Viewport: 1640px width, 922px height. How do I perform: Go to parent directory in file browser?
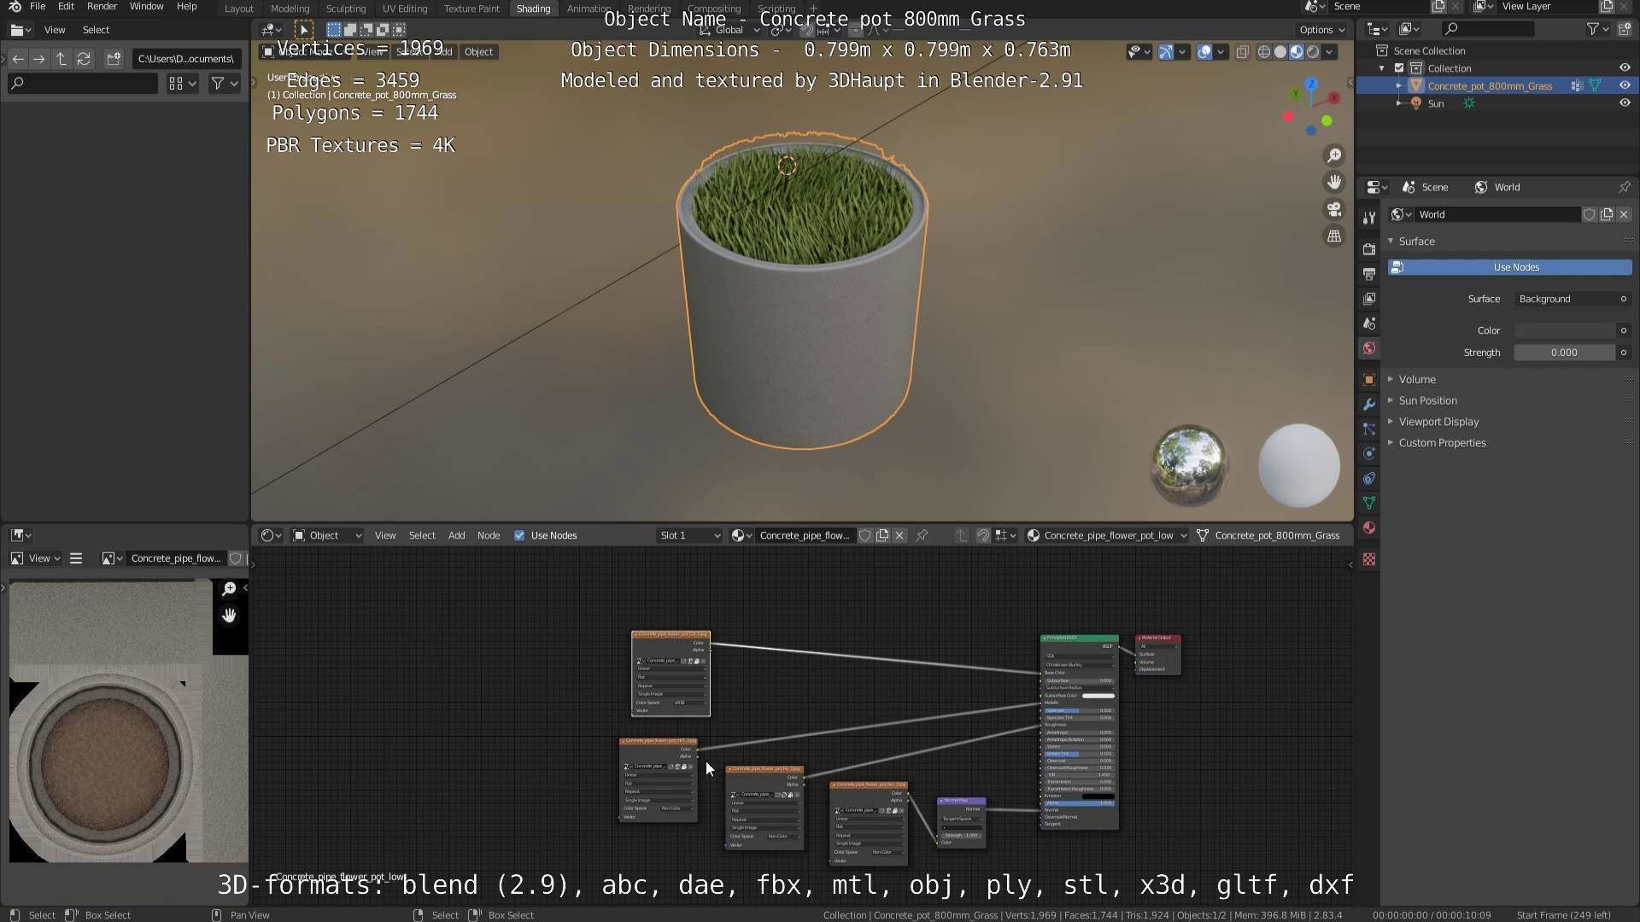tap(61, 59)
